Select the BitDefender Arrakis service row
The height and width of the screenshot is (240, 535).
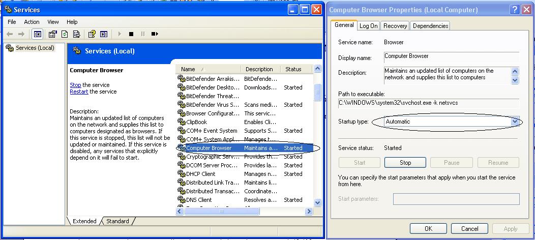[244, 79]
